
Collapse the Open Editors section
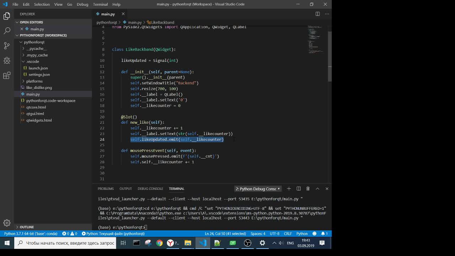(x=53, y=22)
